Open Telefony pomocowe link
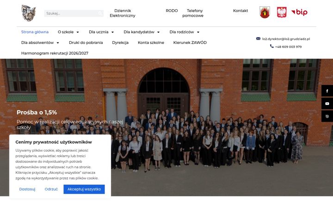Screen dimensions: 333x208 [x=193, y=13]
